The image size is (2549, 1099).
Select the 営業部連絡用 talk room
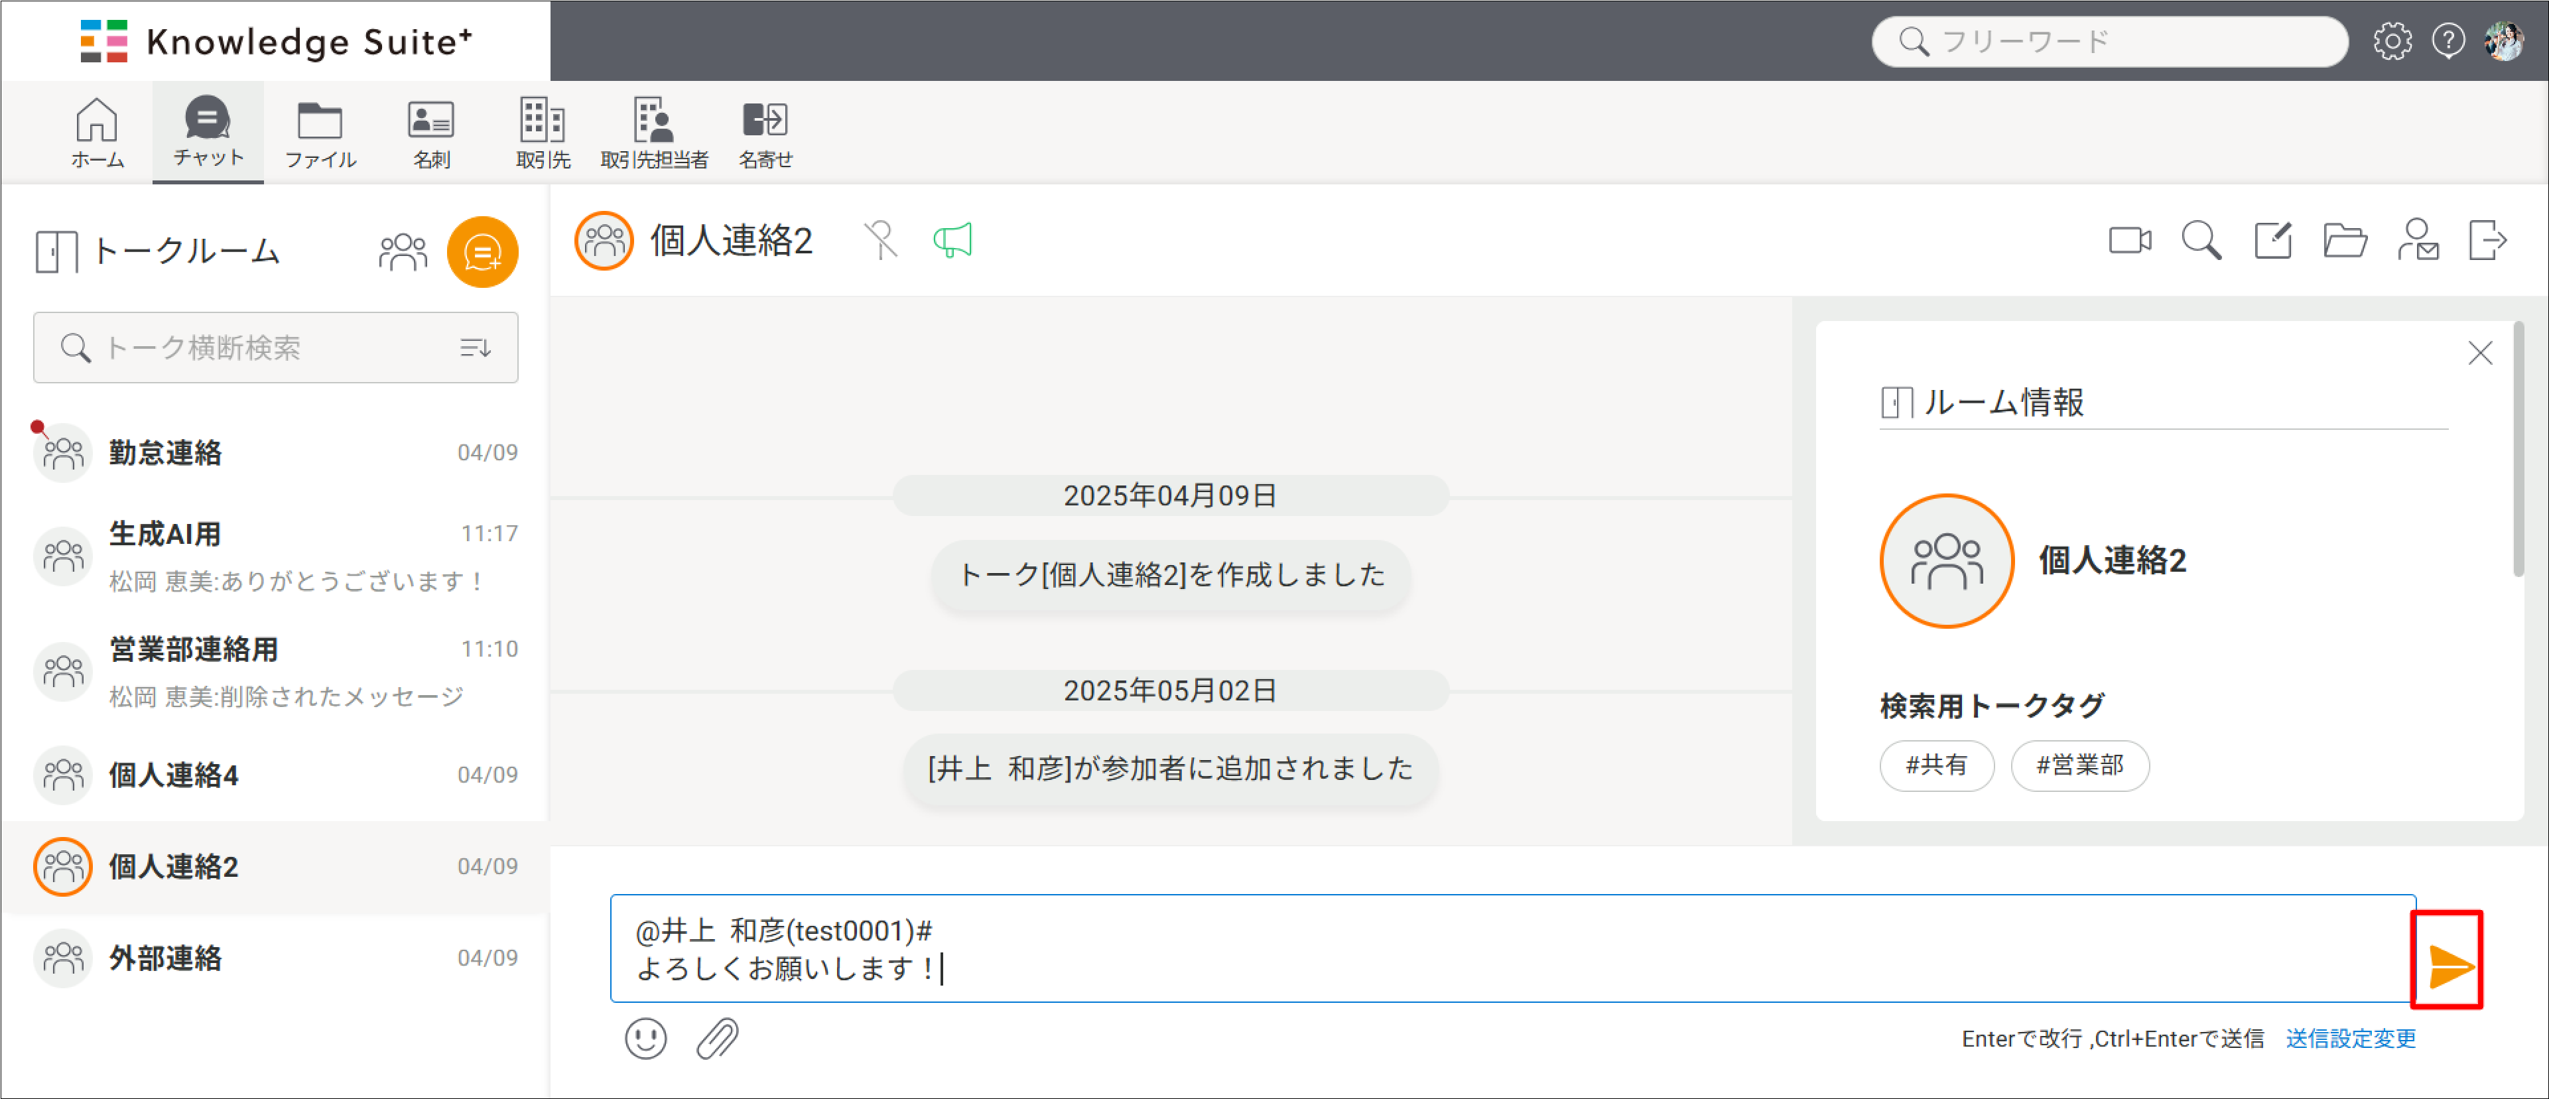coord(275,672)
